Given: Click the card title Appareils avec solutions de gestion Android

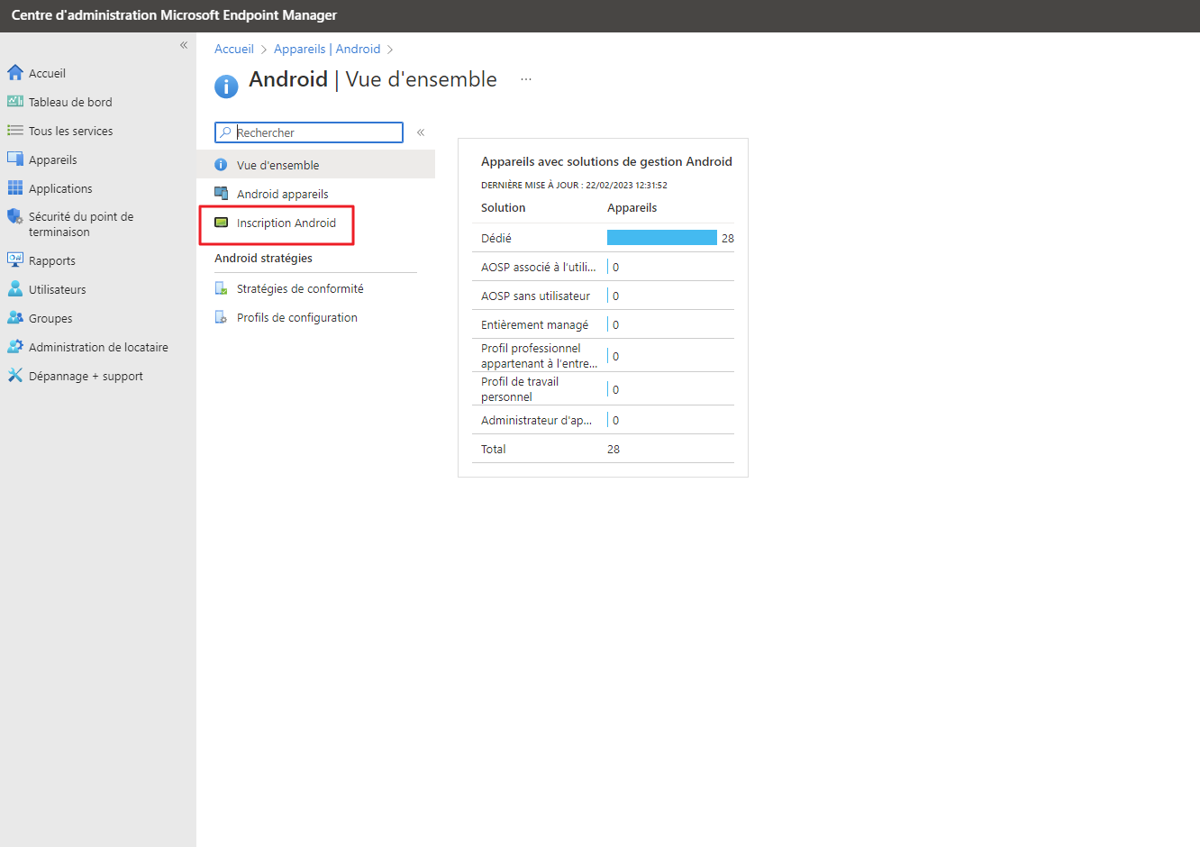Looking at the screenshot, I should pyautogui.click(x=606, y=161).
